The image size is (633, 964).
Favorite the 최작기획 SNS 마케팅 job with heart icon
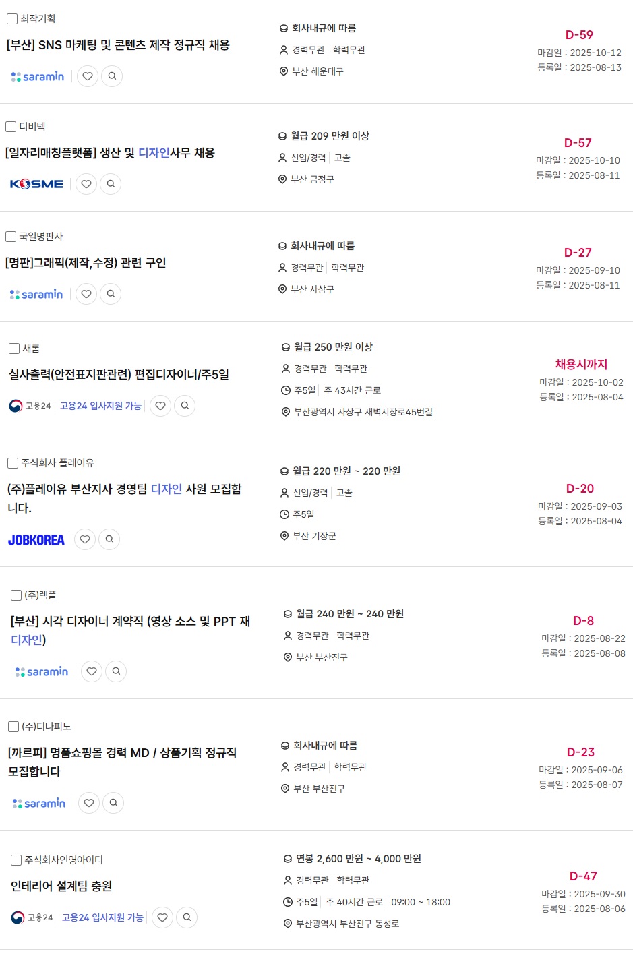point(88,76)
